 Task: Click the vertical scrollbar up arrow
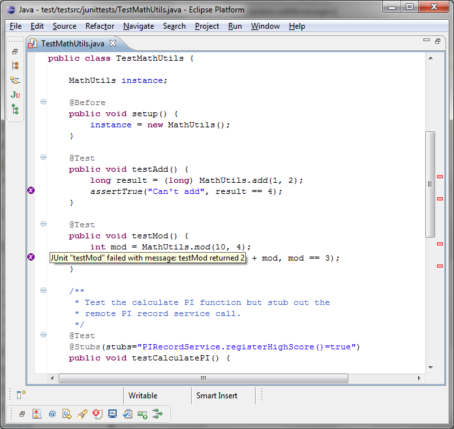(431, 59)
